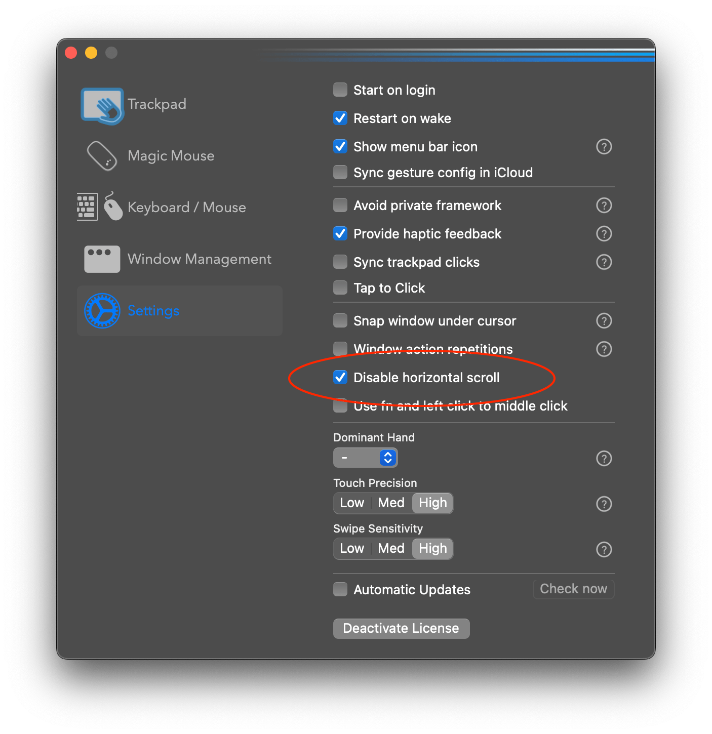712x734 pixels.
Task: Enable Sync gesture config in iCloud
Action: pyautogui.click(x=340, y=172)
